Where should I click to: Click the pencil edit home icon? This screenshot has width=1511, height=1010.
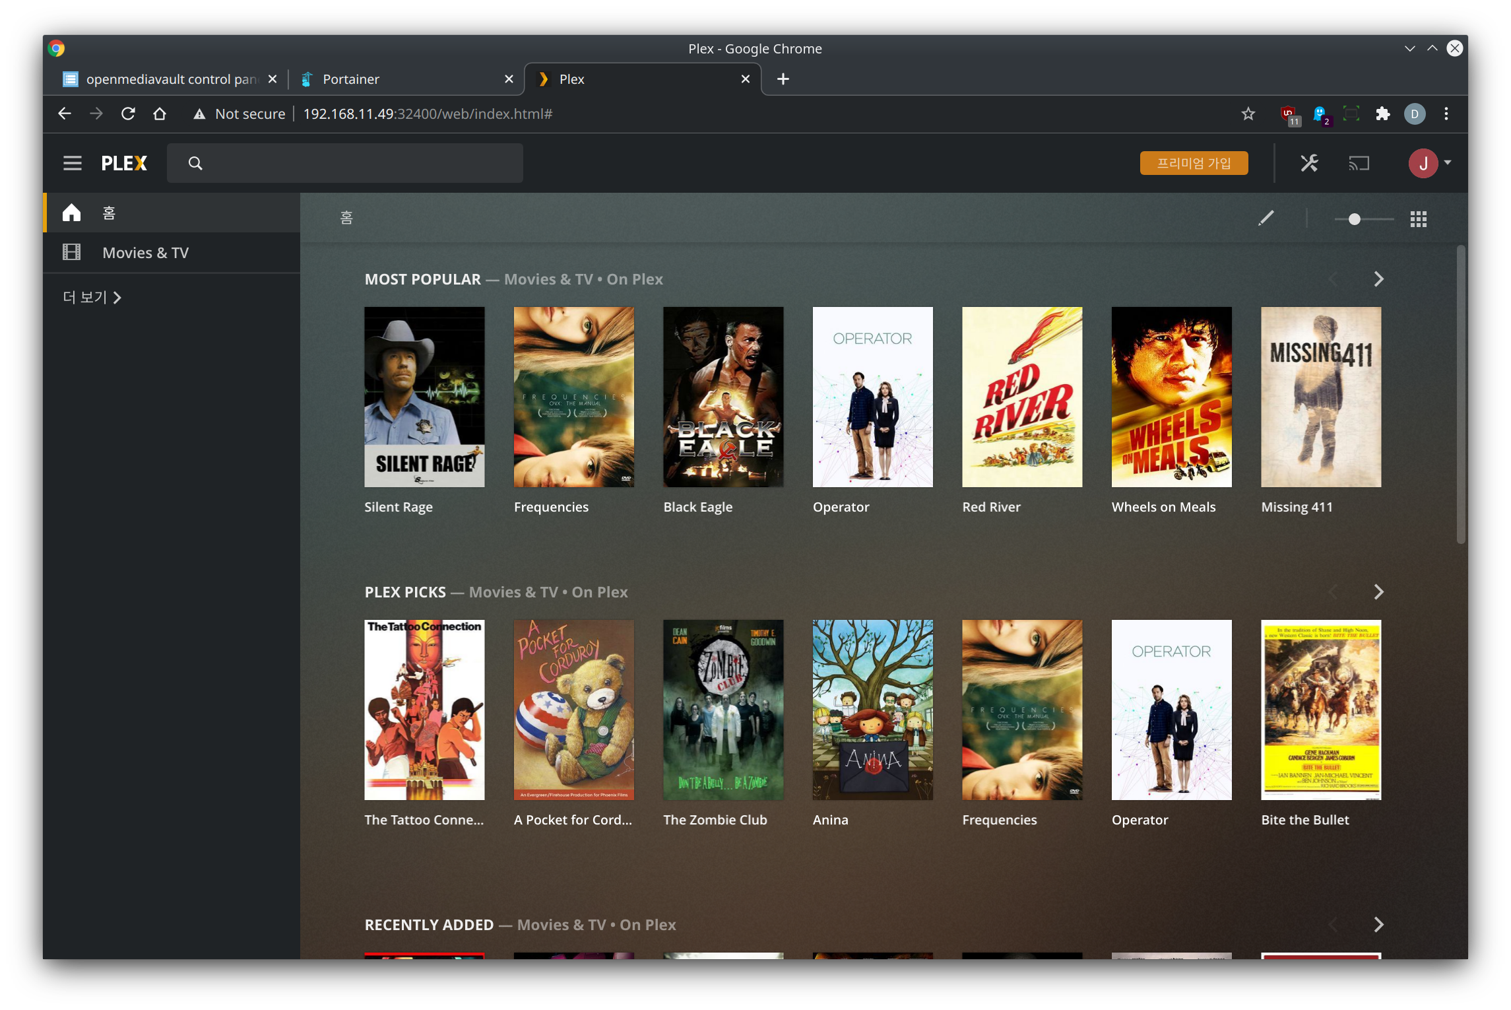(1266, 219)
